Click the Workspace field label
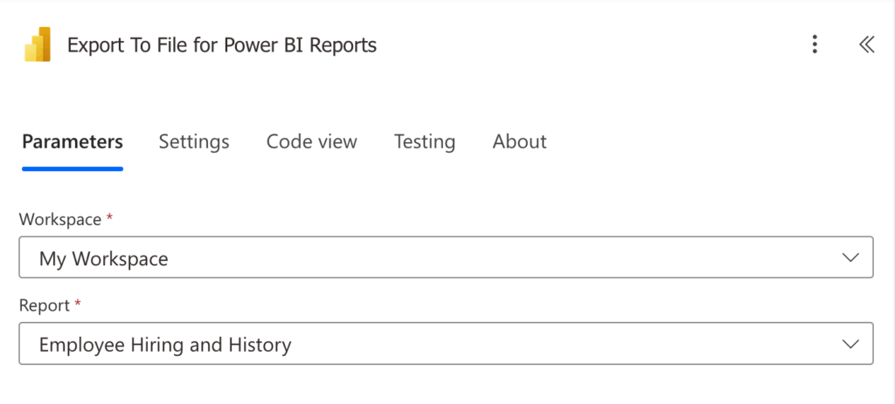 point(60,219)
